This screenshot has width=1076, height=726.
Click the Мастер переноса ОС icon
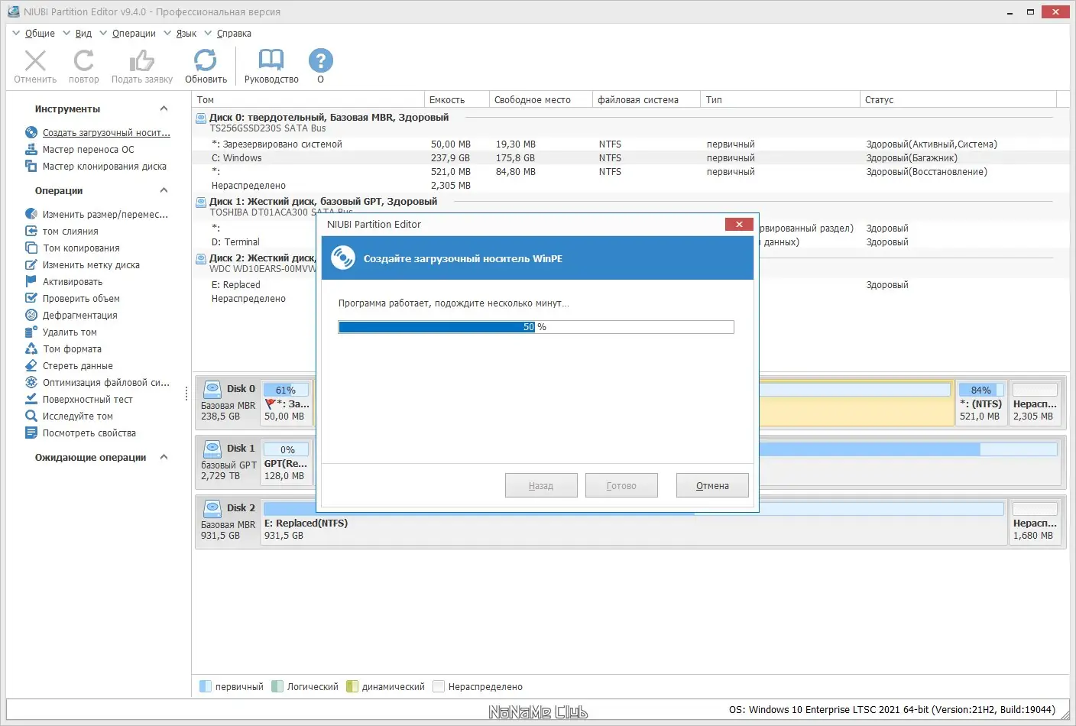click(x=31, y=149)
